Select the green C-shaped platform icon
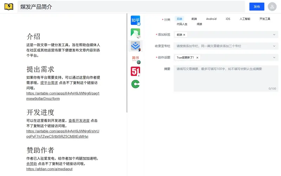The image size is (281, 176). pyautogui.click(x=136, y=84)
